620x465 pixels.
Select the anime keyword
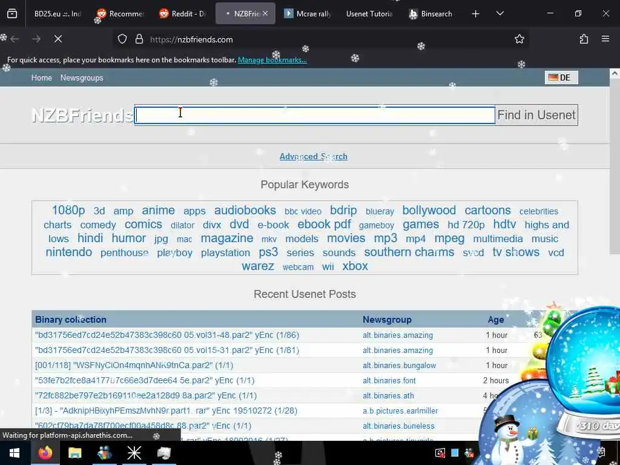point(158,210)
